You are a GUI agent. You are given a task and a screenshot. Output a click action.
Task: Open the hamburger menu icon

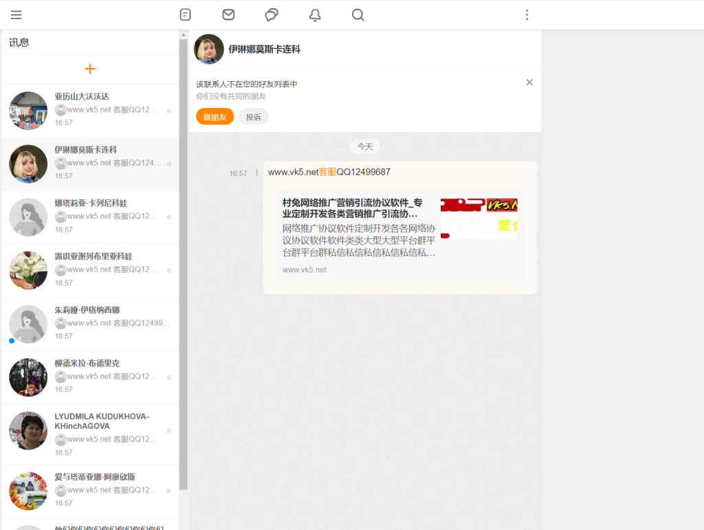pos(16,14)
